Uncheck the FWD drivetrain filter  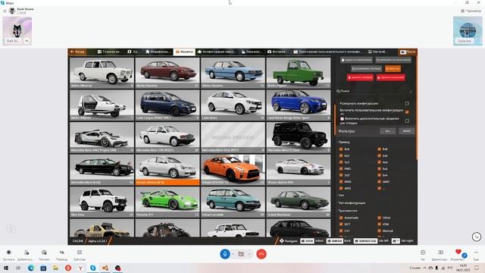point(341,168)
